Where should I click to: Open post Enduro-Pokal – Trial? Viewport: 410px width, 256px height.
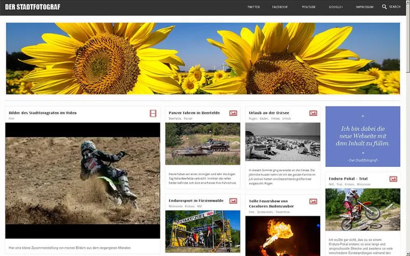click(348, 179)
